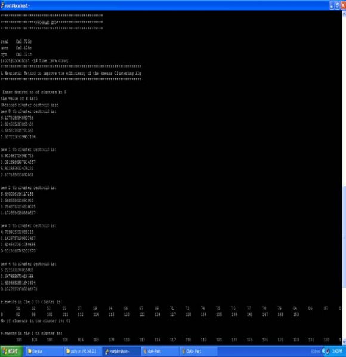Click the system clock showing 3:42 PM
This screenshot has height=357, width=346.
click(x=337, y=351)
